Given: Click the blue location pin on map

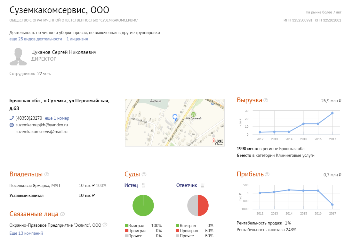Looking at the screenshot, I should point(175,118).
